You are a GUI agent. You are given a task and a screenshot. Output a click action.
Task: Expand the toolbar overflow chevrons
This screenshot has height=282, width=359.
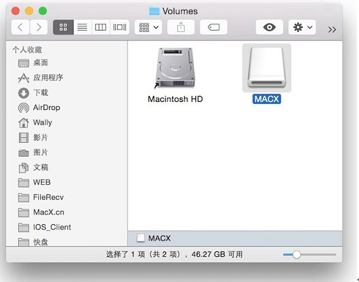[x=332, y=29]
